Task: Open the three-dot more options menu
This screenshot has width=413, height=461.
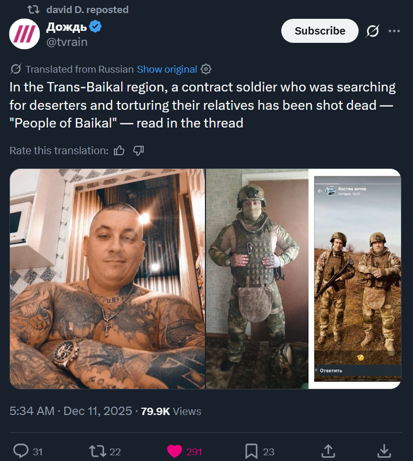Action: 394,31
